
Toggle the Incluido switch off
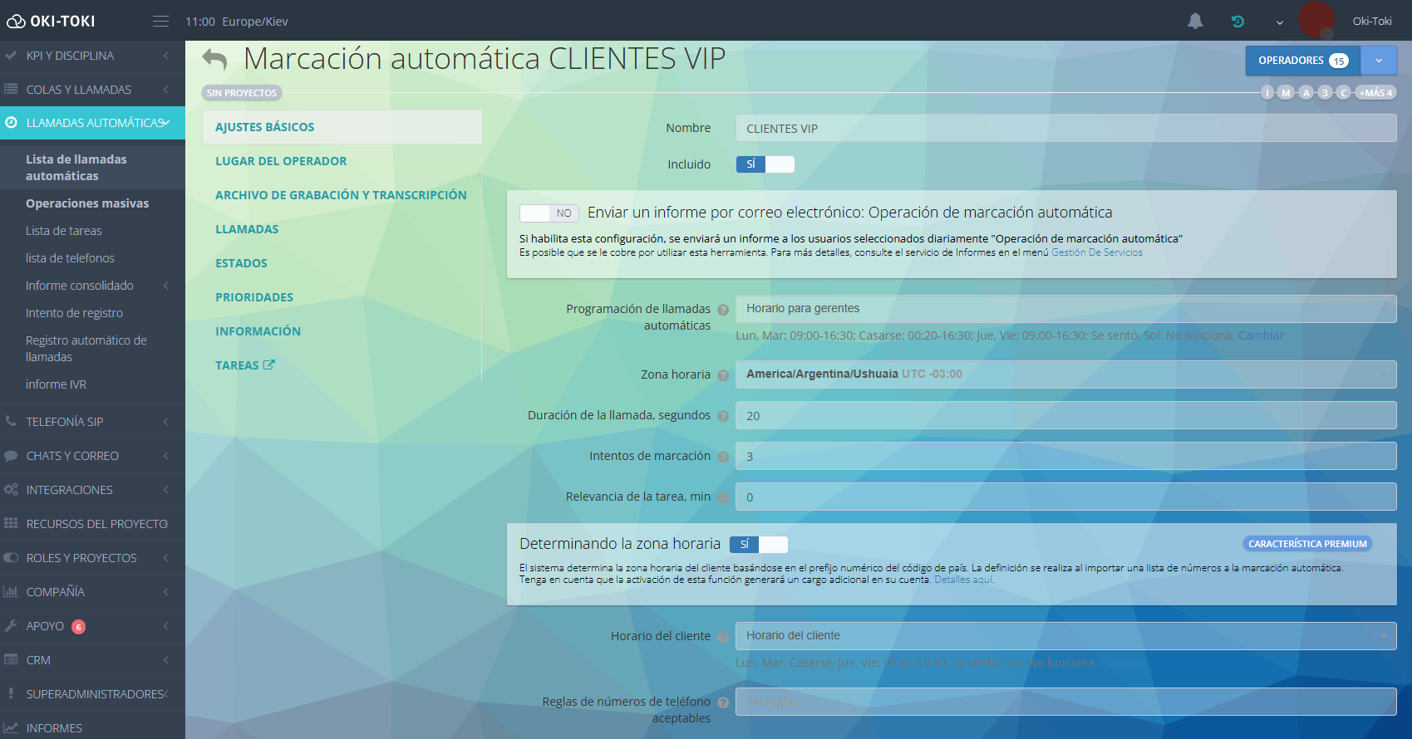[765, 164]
